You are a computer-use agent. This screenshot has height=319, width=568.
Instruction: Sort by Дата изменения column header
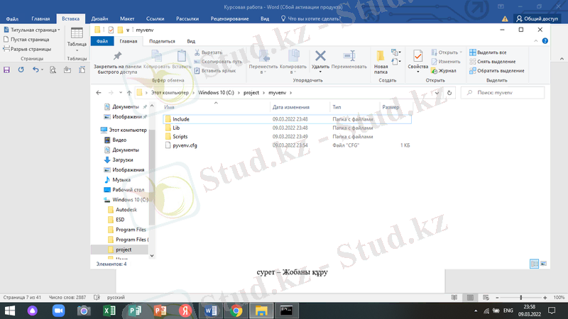click(291, 107)
